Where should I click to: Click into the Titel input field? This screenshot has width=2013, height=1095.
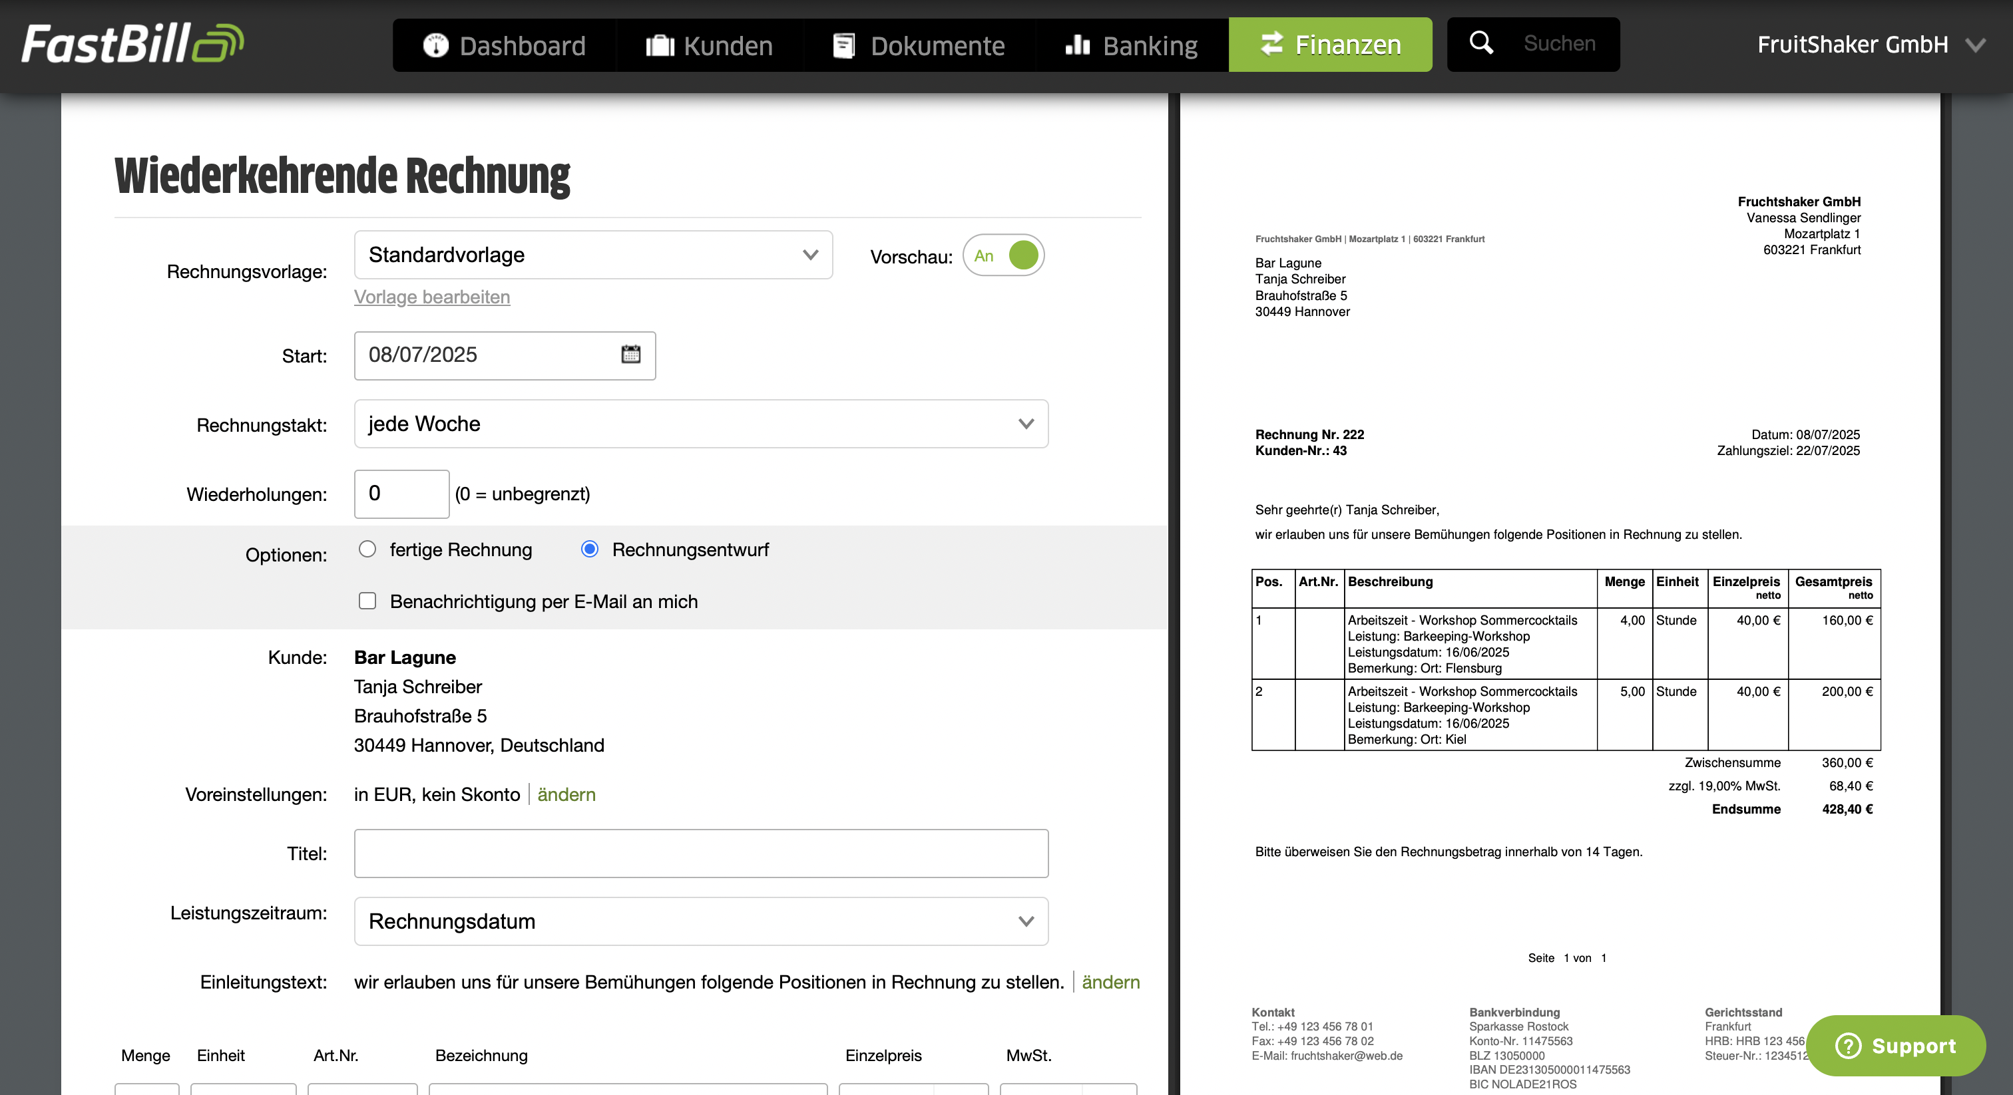point(701,854)
